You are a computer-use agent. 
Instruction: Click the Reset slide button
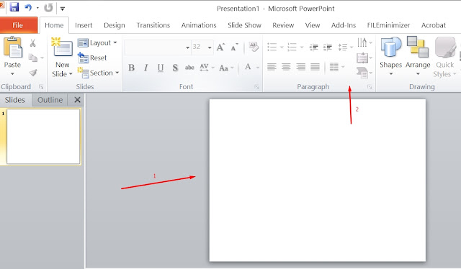(92, 58)
